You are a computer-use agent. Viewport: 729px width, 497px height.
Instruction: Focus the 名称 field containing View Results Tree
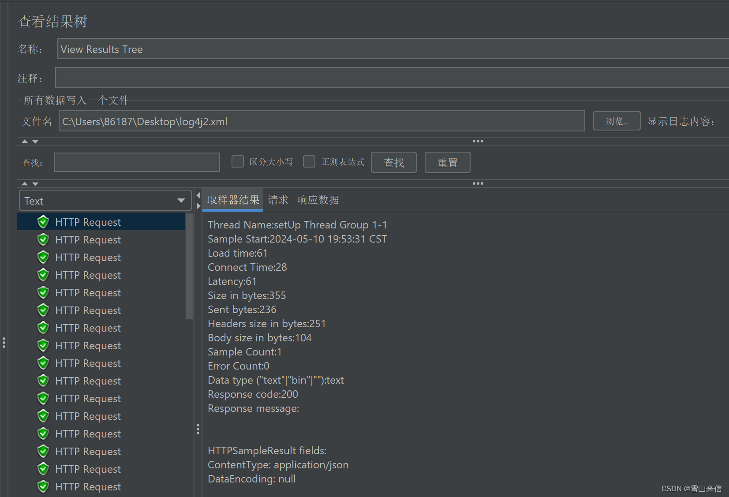pyautogui.click(x=393, y=49)
